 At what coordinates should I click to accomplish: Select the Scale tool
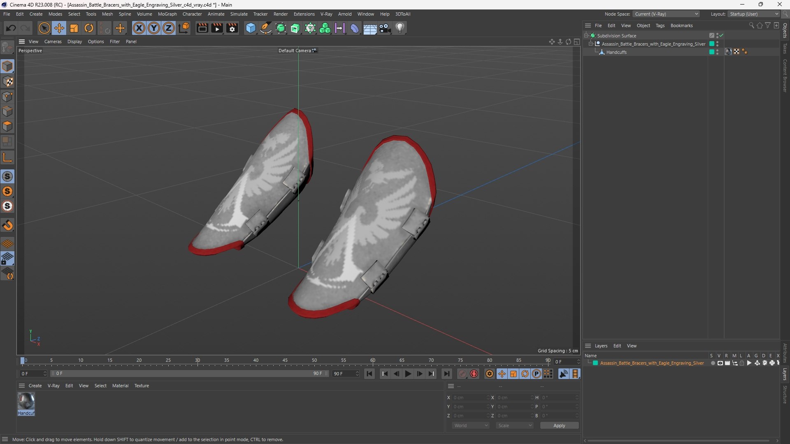[74, 28]
